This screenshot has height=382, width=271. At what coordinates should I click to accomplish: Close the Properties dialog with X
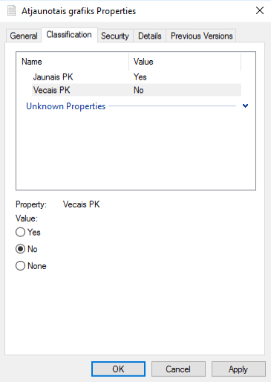point(260,10)
